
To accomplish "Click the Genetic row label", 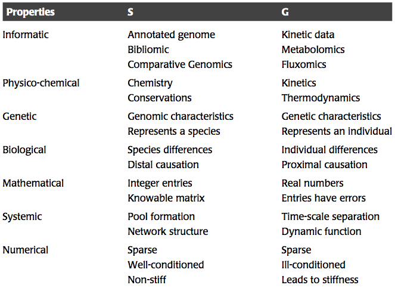I will point(20,116).
